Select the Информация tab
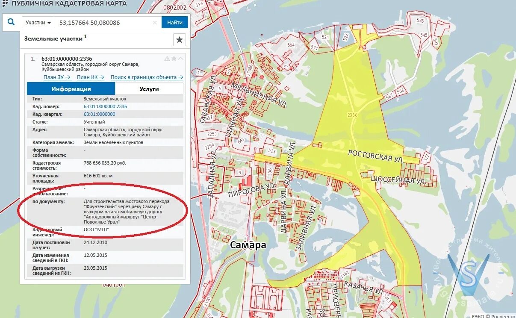 71,88
